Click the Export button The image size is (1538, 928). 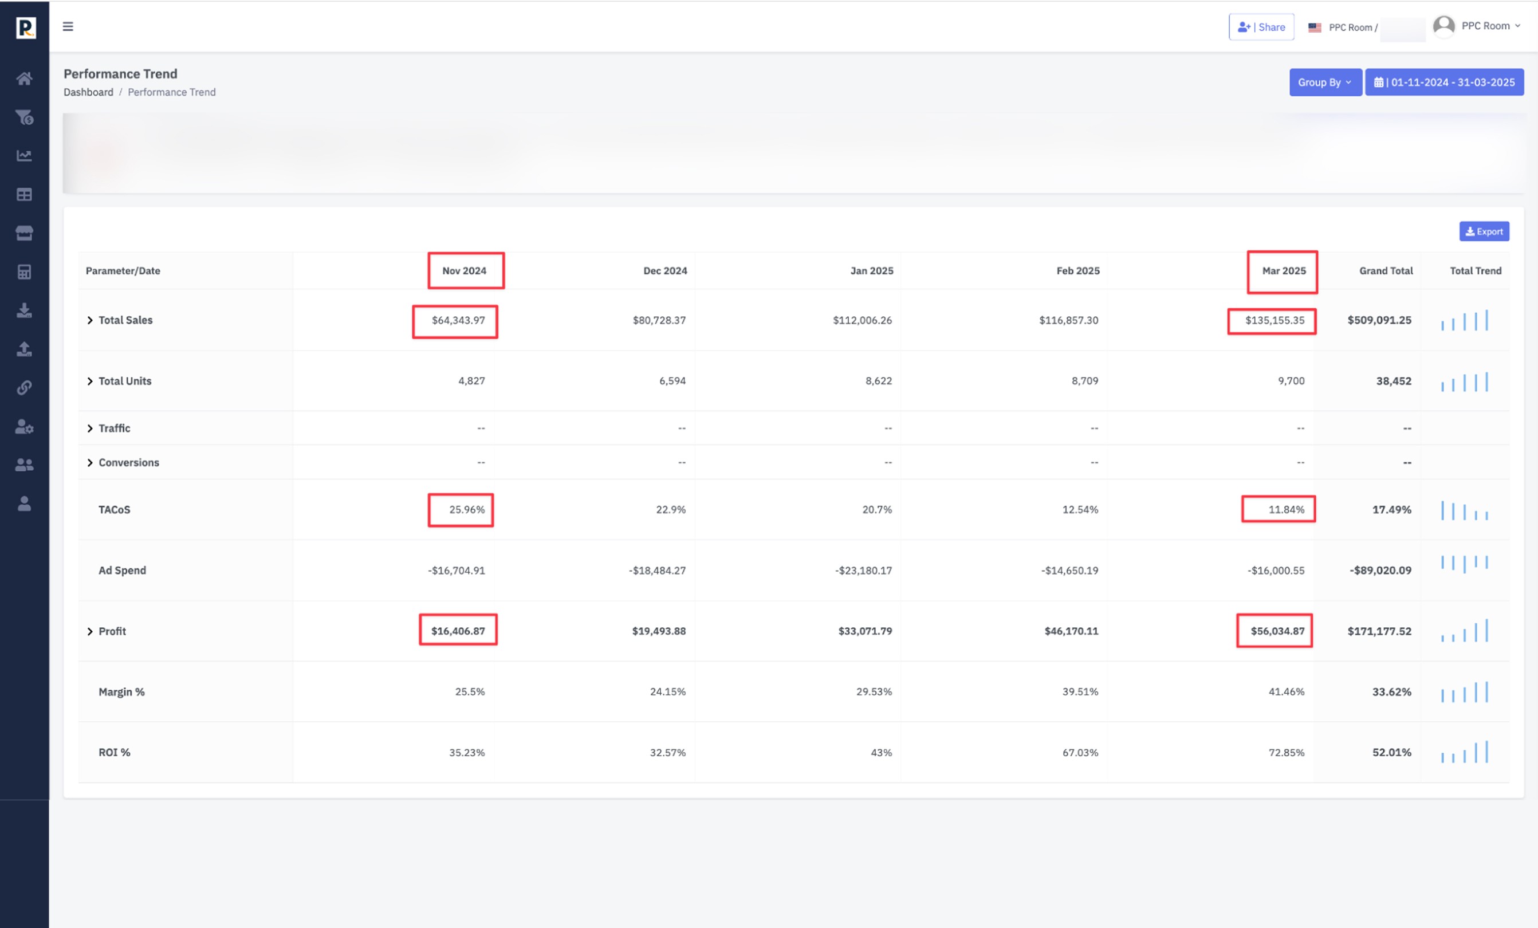click(x=1484, y=231)
